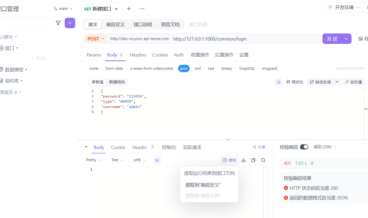Screen dimensions: 368x218
Task: Click the 动态值 dynamic value button
Action: click(x=353, y=82)
